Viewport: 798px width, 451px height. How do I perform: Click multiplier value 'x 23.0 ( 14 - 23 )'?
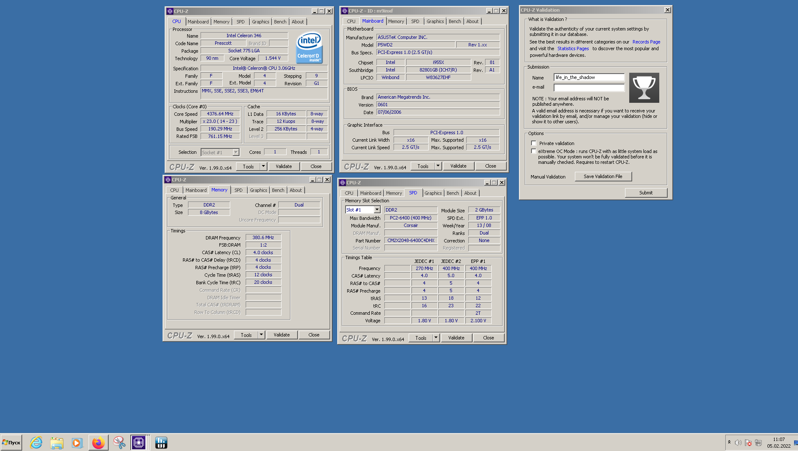click(220, 121)
